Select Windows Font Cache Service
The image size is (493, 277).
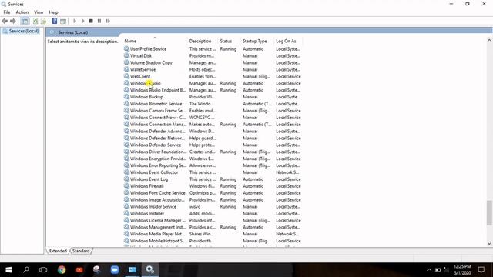pos(213,193)
